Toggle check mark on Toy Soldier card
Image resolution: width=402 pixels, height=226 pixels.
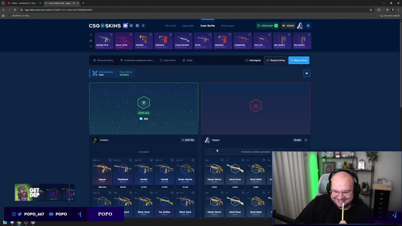172,193
